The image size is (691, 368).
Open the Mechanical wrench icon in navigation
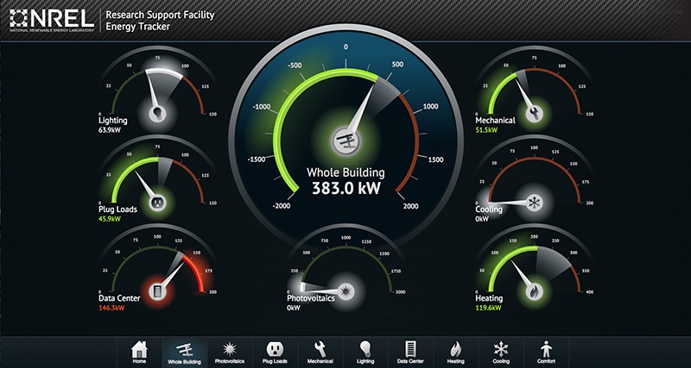(319, 352)
